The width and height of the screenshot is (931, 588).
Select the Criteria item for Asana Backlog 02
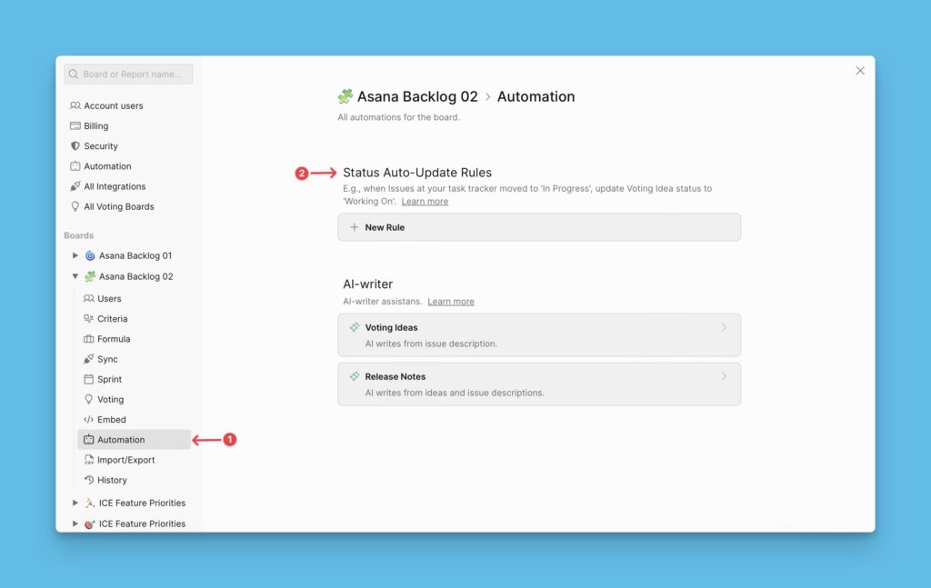(x=111, y=318)
